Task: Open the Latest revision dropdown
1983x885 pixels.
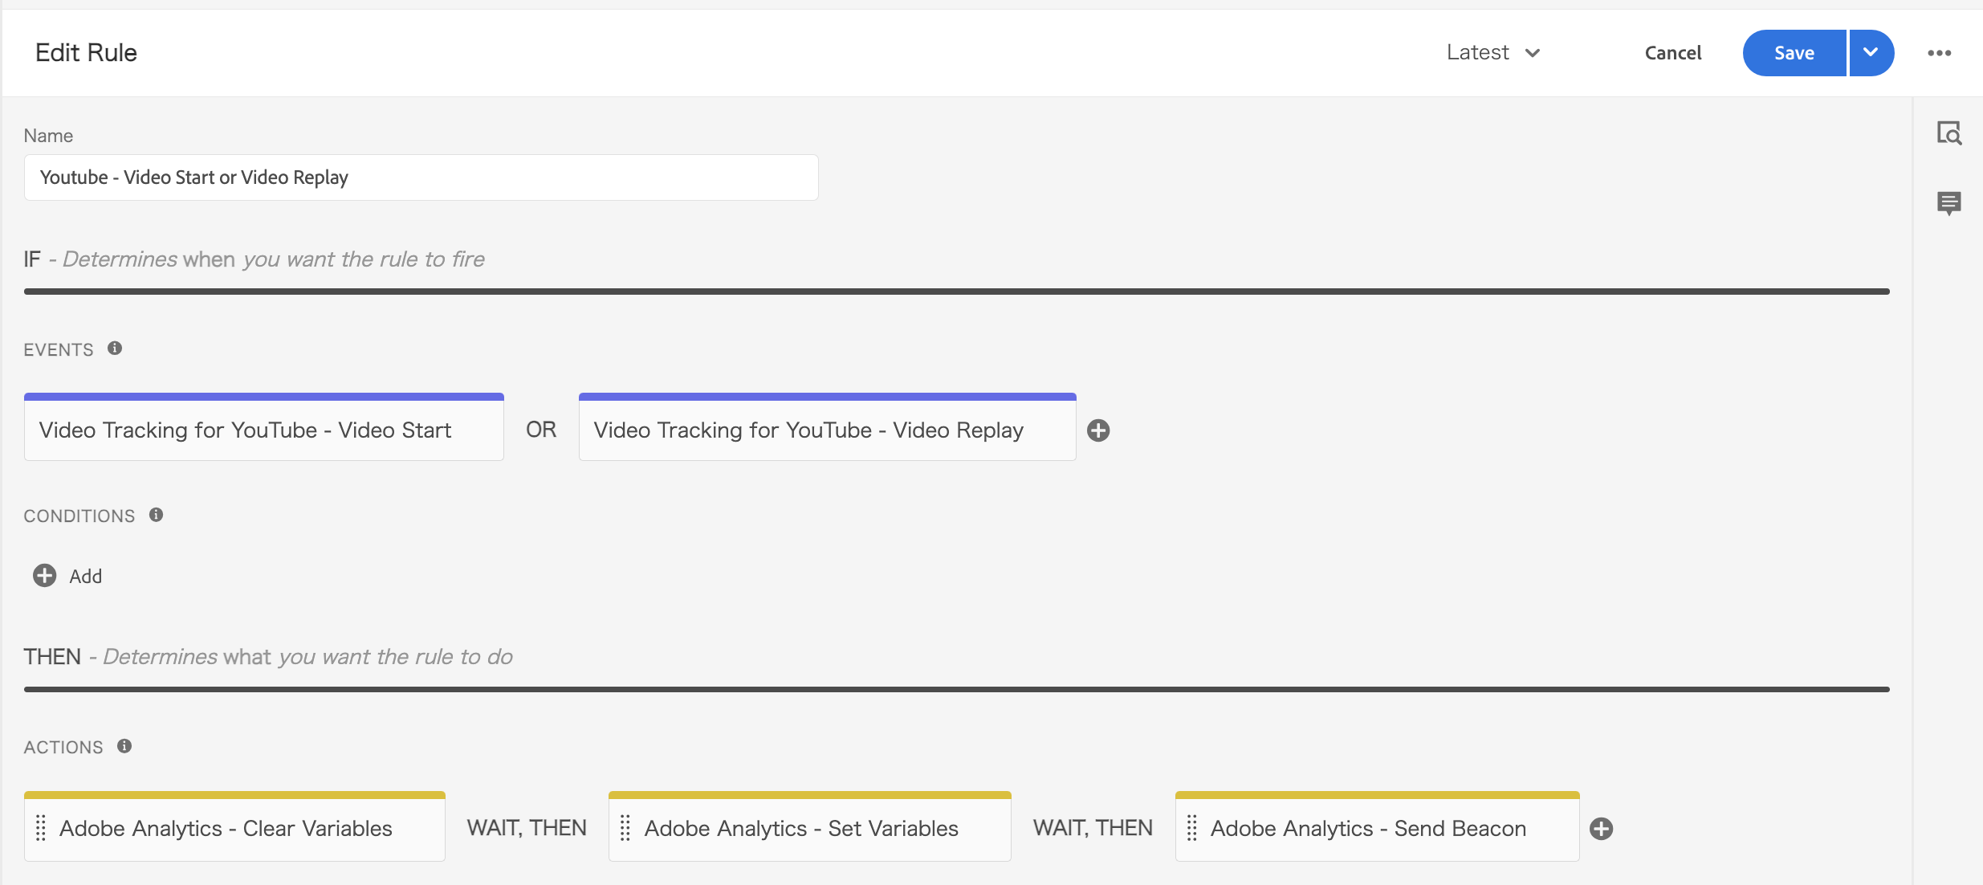Action: (x=1493, y=53)
